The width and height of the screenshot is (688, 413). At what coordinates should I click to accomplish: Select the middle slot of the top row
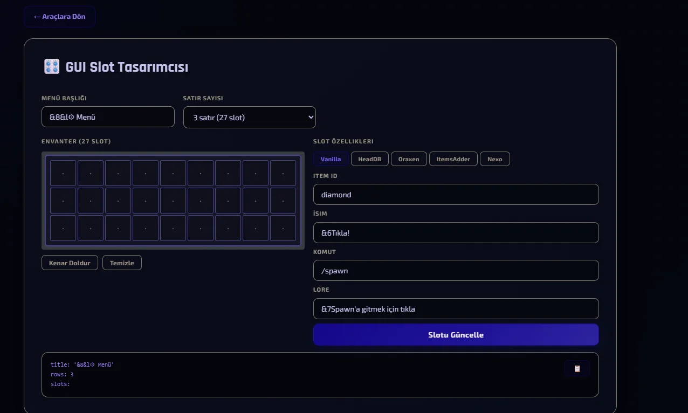tap(173, 173)
